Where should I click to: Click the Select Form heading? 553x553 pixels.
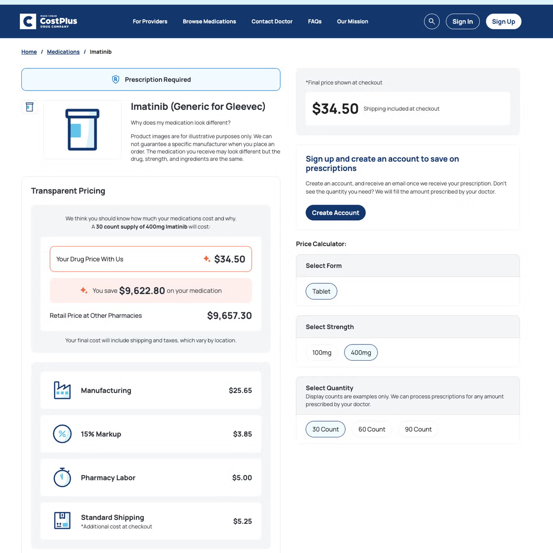point(324,266)
